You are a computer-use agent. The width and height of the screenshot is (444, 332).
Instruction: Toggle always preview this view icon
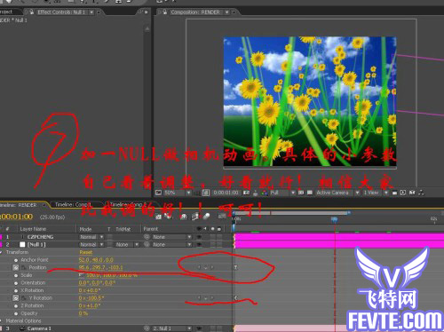[159, 193]
